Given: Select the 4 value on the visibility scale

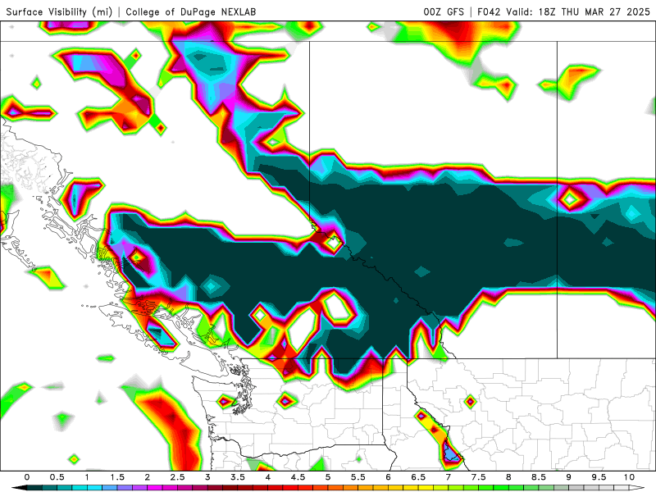Looking at the screenshot, I should pyautogui.click(x=268, y=477).
